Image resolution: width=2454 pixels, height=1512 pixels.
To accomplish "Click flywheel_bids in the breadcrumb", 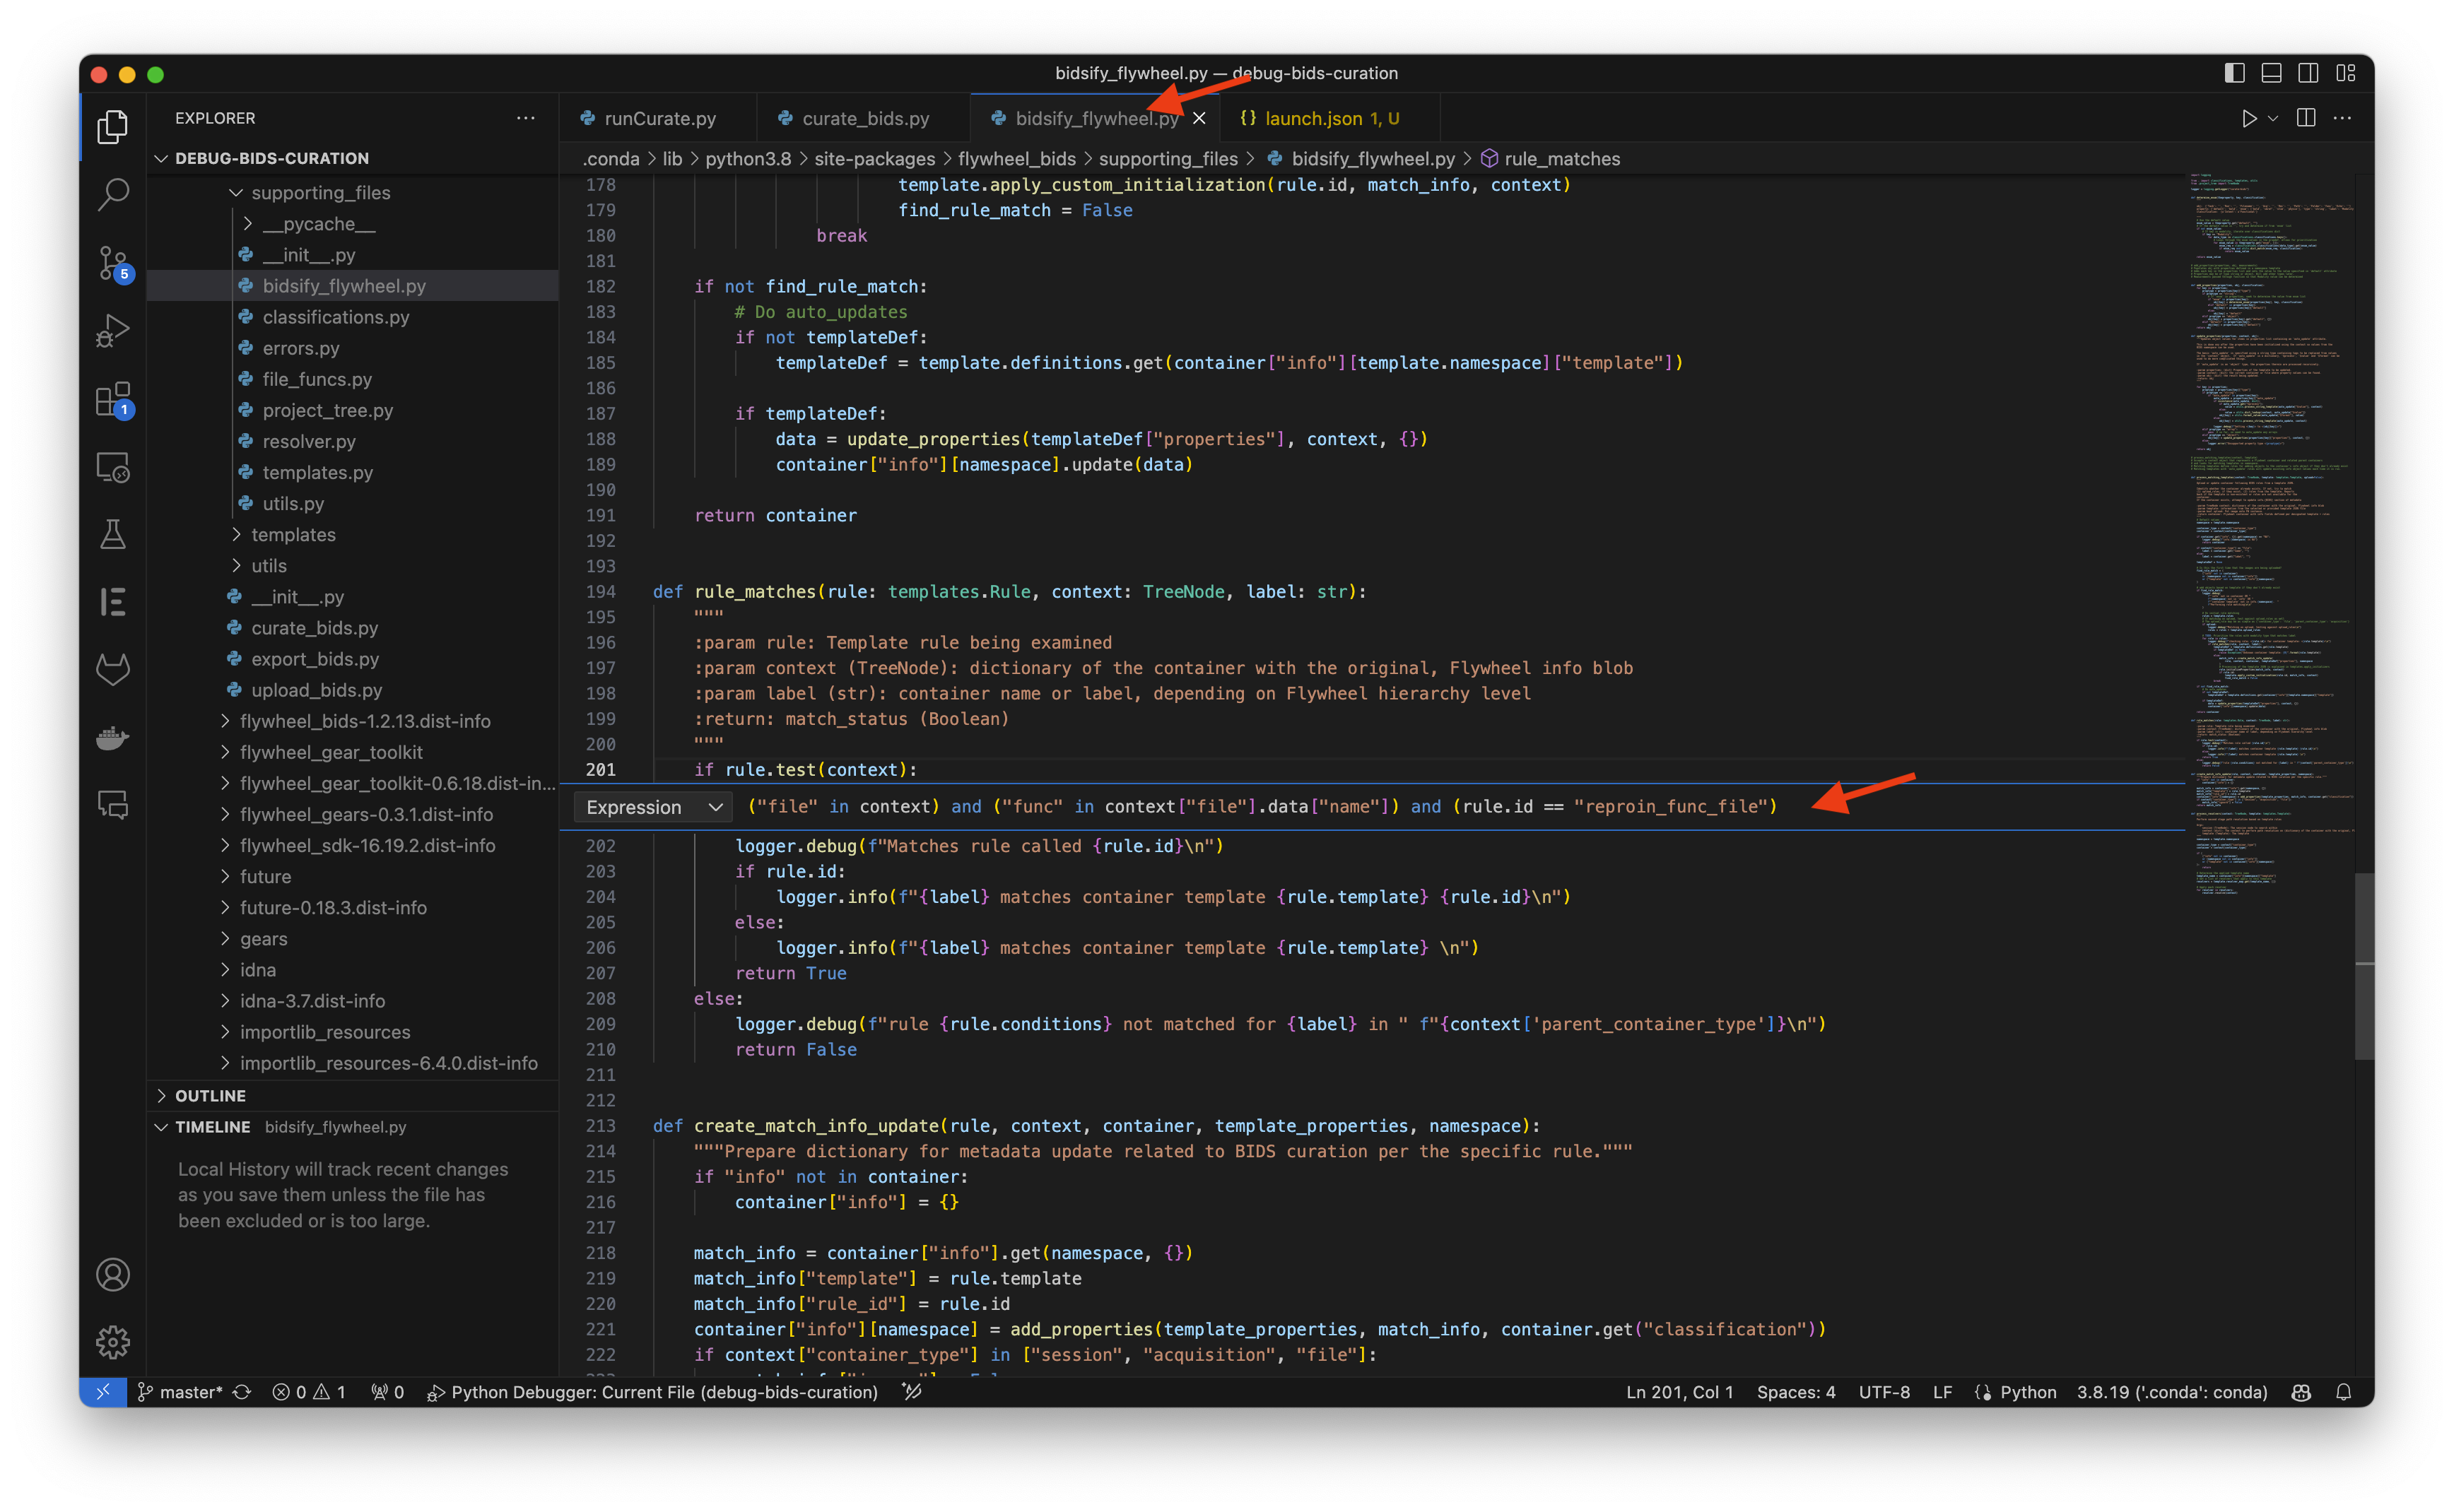I will pyautogui.click(x=1016, y=159).
